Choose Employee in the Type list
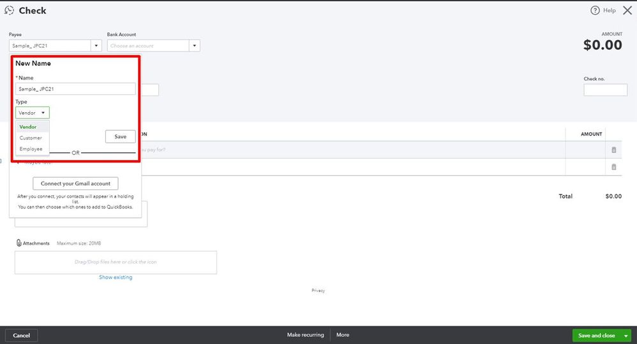Image resolution: width=637 pixels, height=344 pixels. [33, 149]
